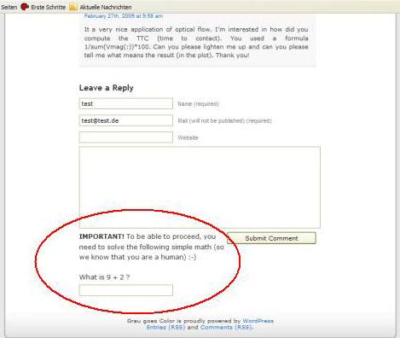The width and height of the screenshot is (400, 338).
Task: Click the 'What is 9 + 2 ?' question text
Action: (x=104, y=277)
